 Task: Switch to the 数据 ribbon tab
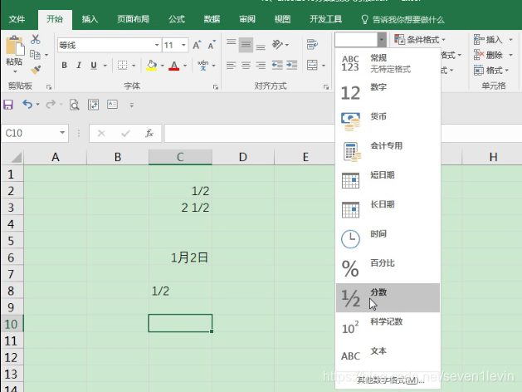[x=212, y=19]
